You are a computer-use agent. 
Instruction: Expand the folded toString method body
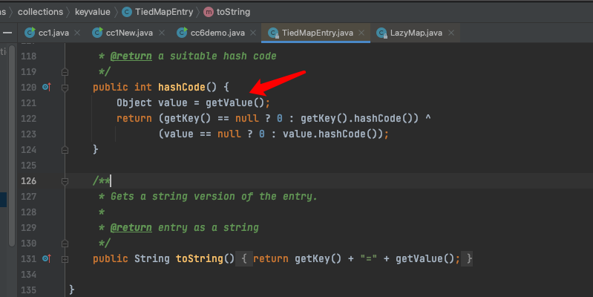(x=65, y=259)
